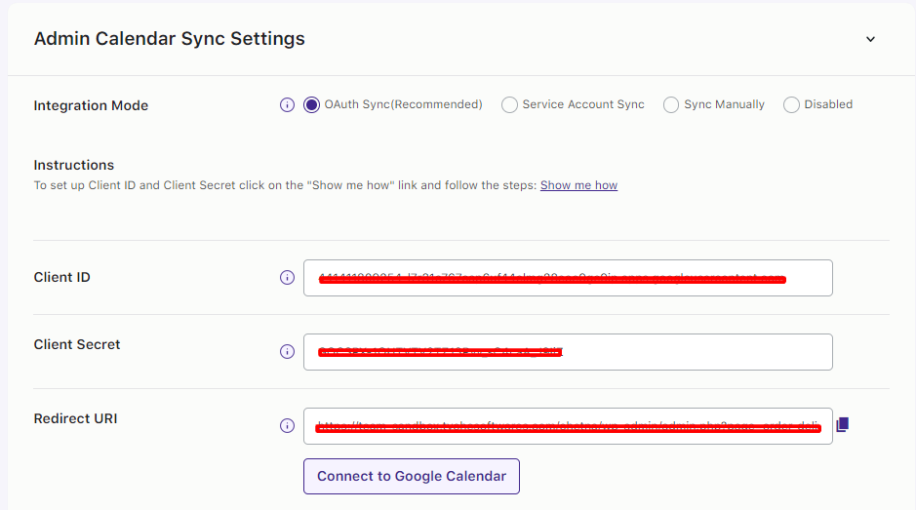Focus the Redirect URI field
This screenshot has width=916, height=510.
(x=568, y=426)
